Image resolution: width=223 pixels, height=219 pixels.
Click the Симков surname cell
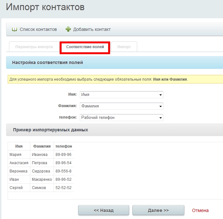(x=39, y=188)
